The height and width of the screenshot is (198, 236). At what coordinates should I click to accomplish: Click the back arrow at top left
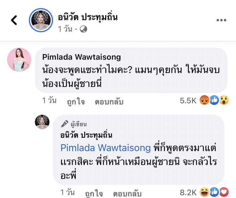pyautogui.click(x=14, y=20)
